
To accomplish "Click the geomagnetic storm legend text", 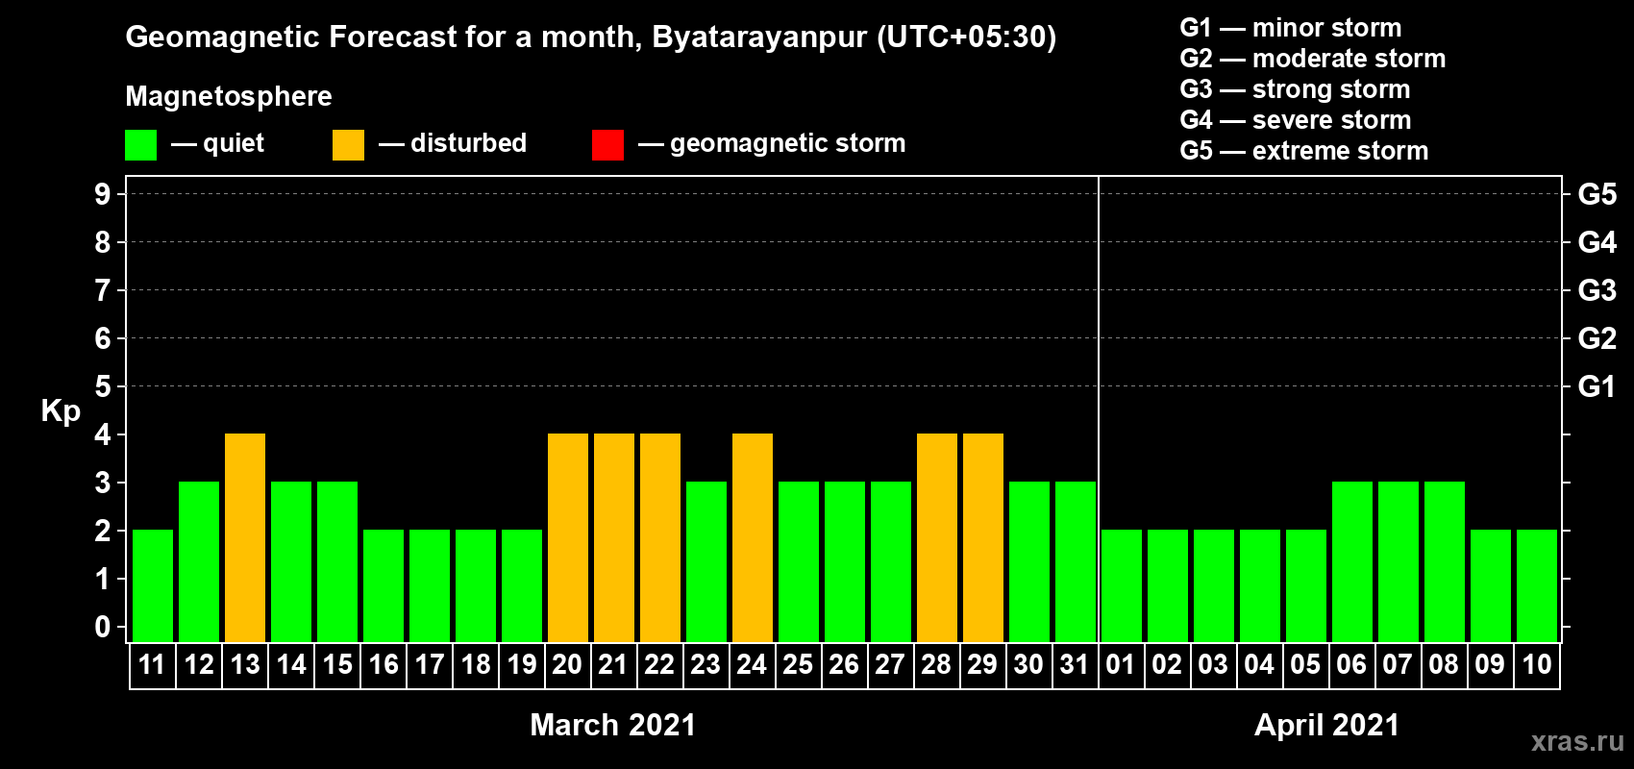I will pos(788,143).
